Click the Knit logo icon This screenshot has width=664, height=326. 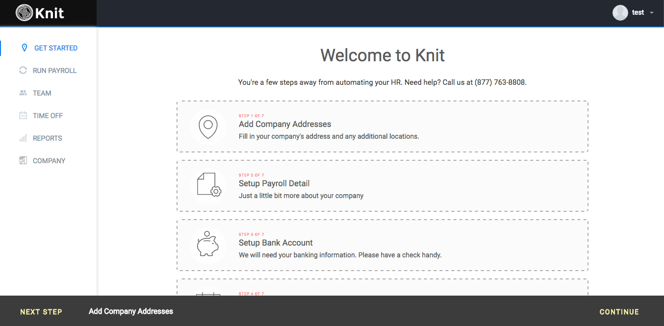click(24, 13)
